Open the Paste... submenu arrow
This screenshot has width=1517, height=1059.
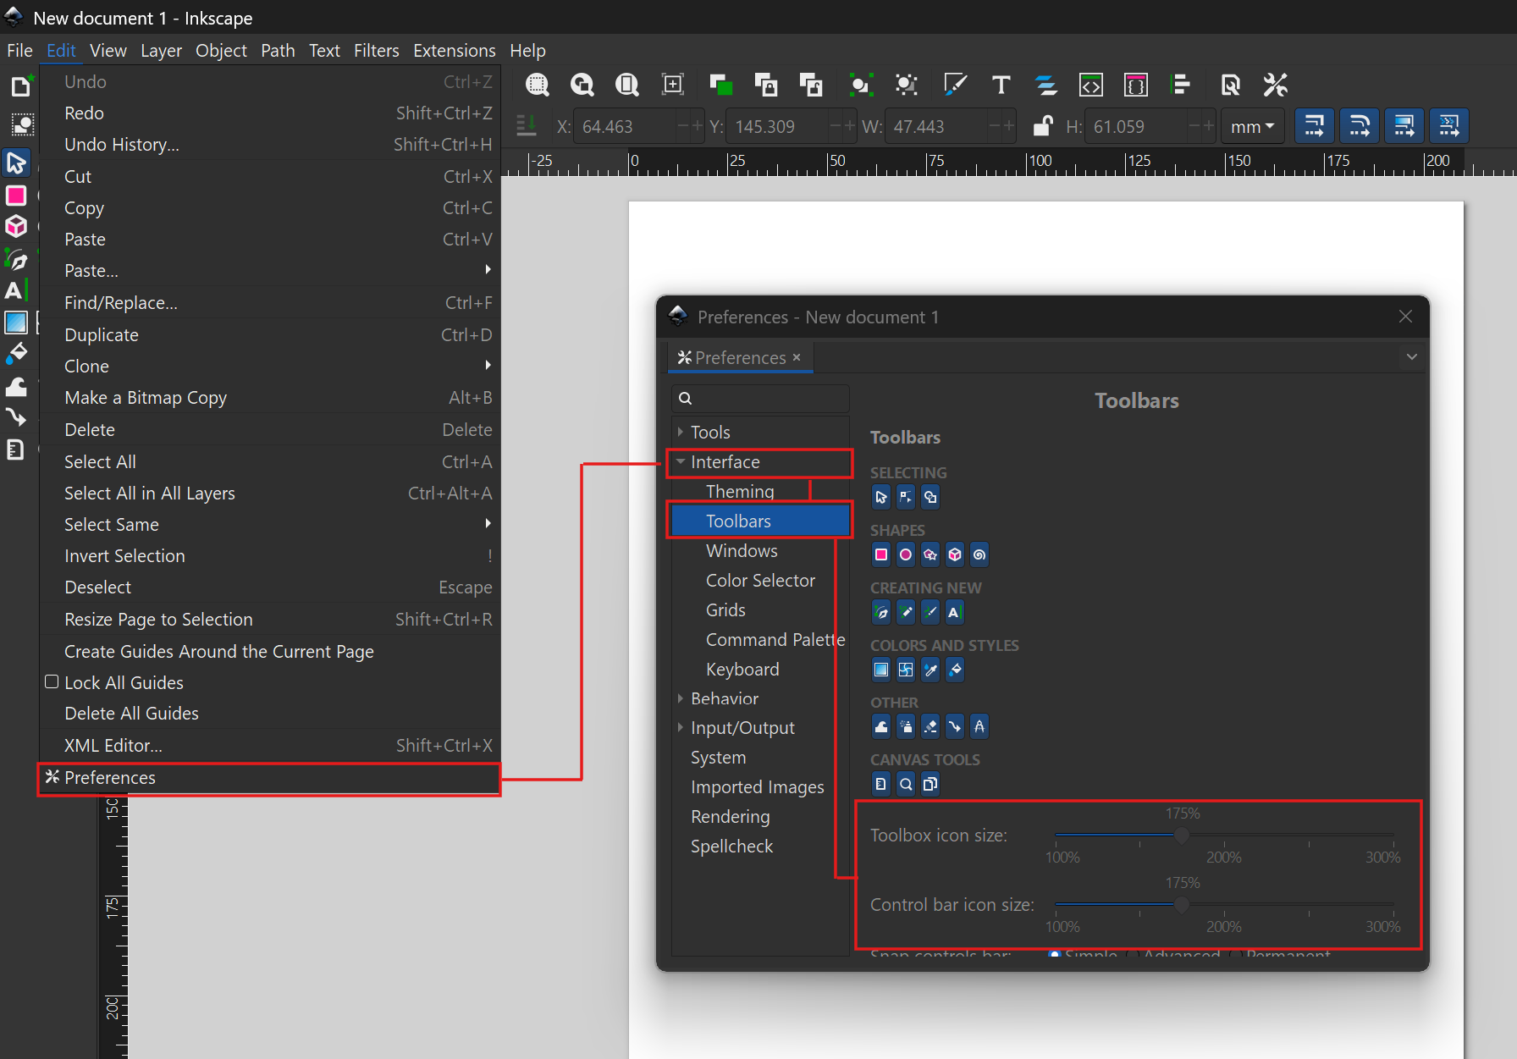click(488, 270)
